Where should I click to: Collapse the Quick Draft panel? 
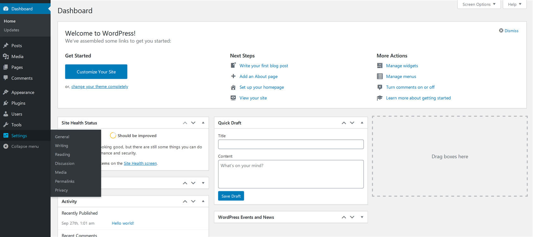point(362,123)
